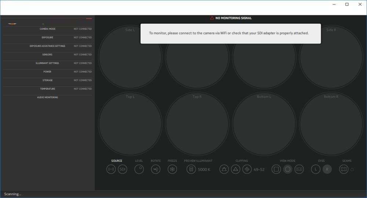Click Storage's Not Connected status

point(83,80)
